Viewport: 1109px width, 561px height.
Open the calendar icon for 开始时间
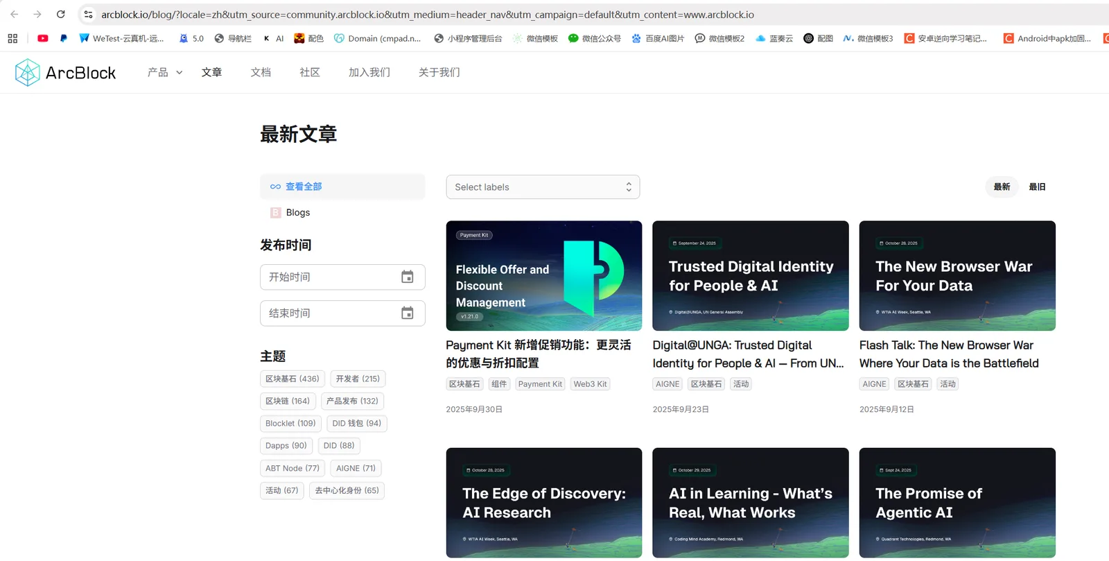coord(408,277)
